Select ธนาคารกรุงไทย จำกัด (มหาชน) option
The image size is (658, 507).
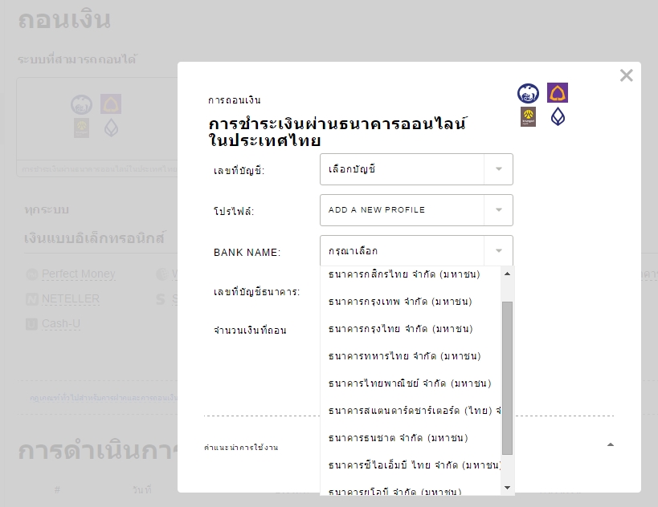pos(411,329)
